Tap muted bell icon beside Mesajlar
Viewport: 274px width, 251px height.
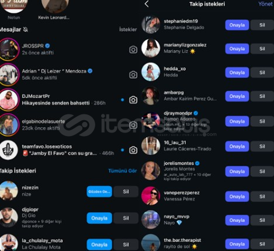point(25,30)
